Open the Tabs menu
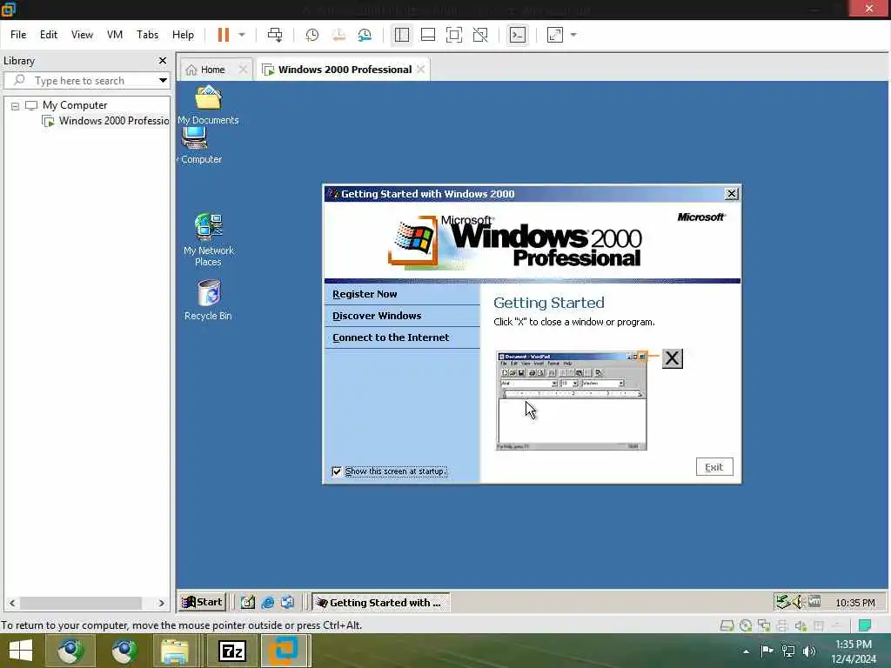This screenshot has height=668, width=891. point(147,35)
